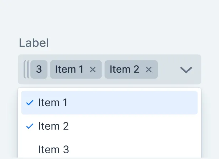The width and height of the screenshot is (219, 159).
Task: Click the empty check space left of Item 3
Action: click(30, 149)
